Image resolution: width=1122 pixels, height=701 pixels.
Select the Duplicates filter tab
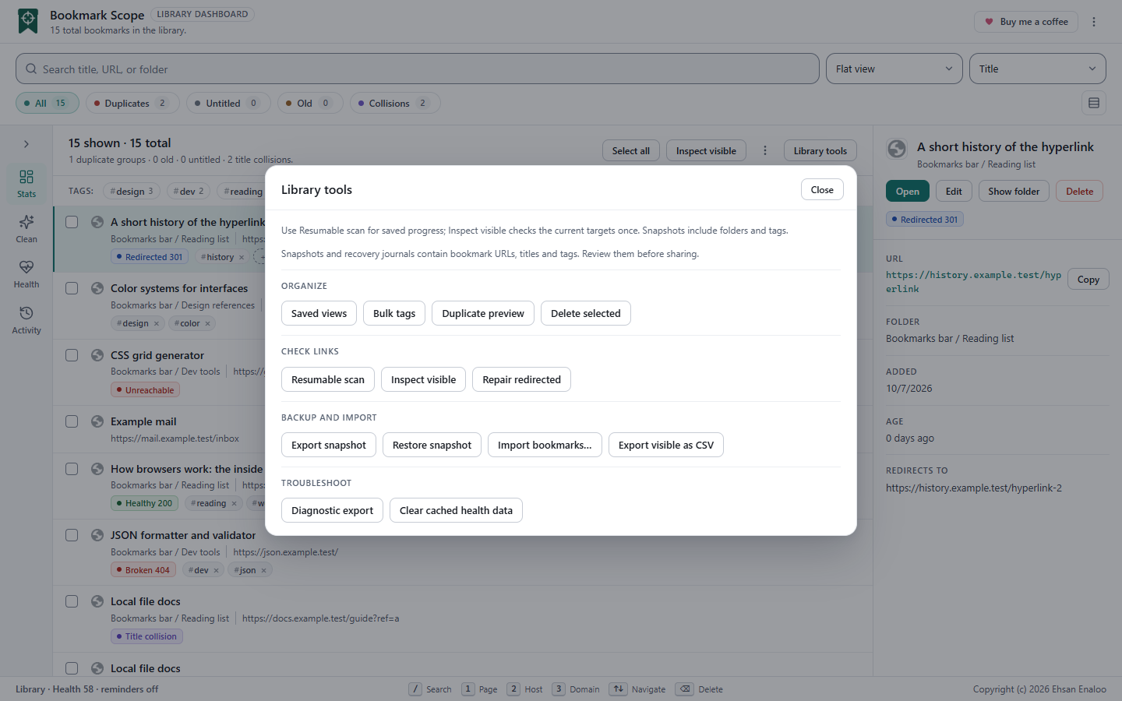[x=132, y=103]
